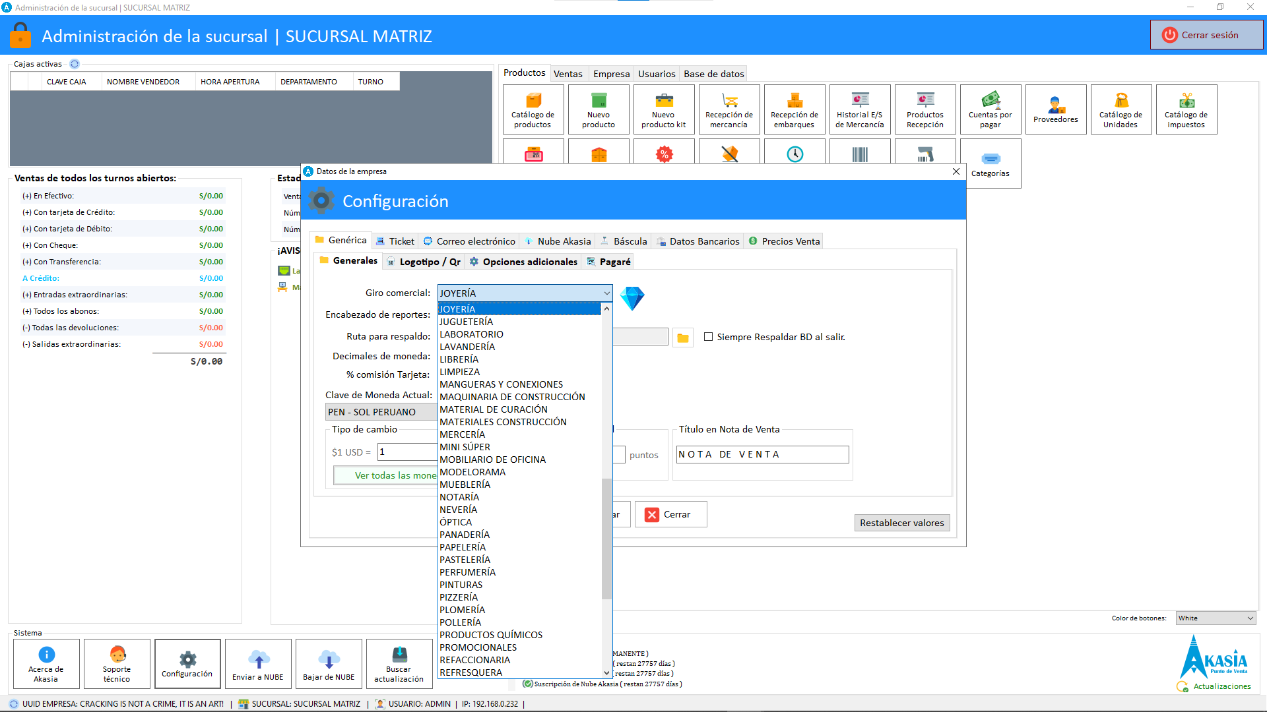Collapse the Giro comercial dropdown
The image size is (1267, 712).
(606, 293)
